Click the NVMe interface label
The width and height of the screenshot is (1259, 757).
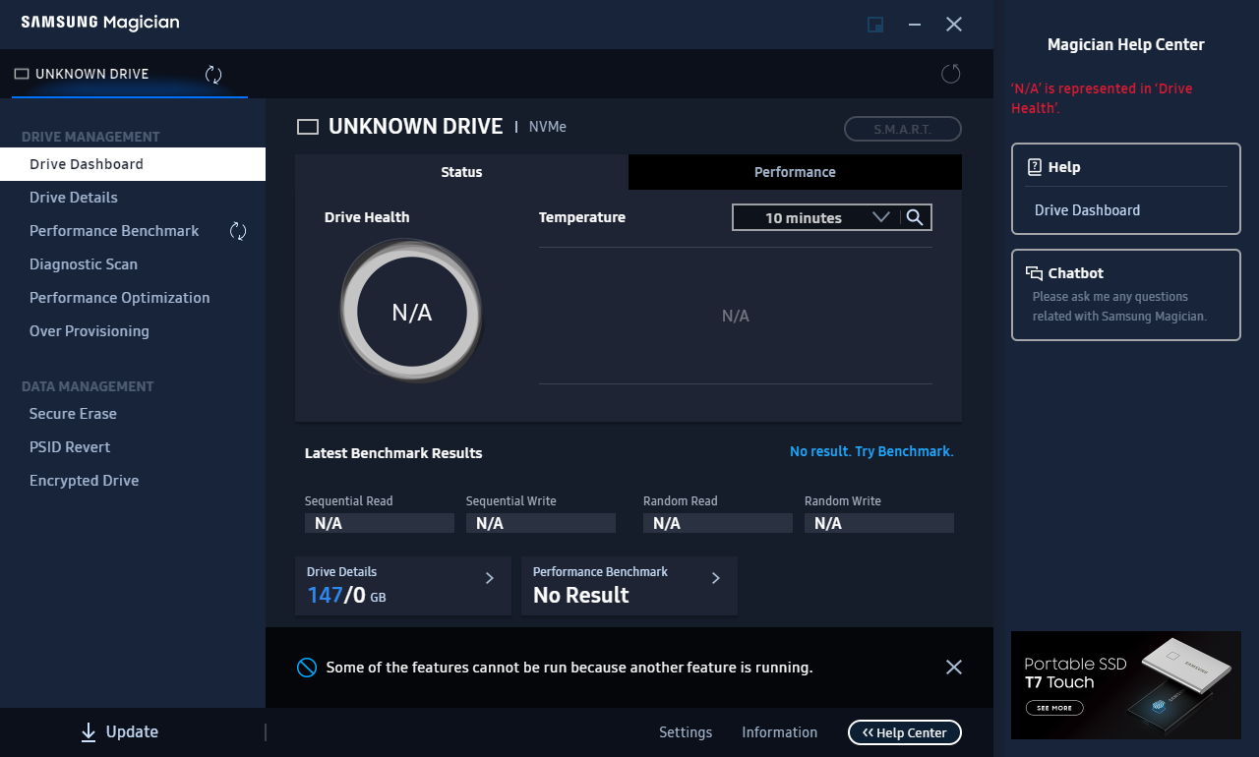coord(548,127)
